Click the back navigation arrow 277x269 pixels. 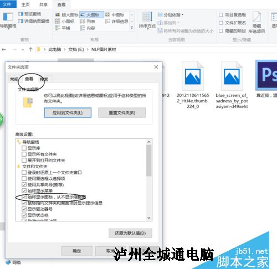click(4, 49)
